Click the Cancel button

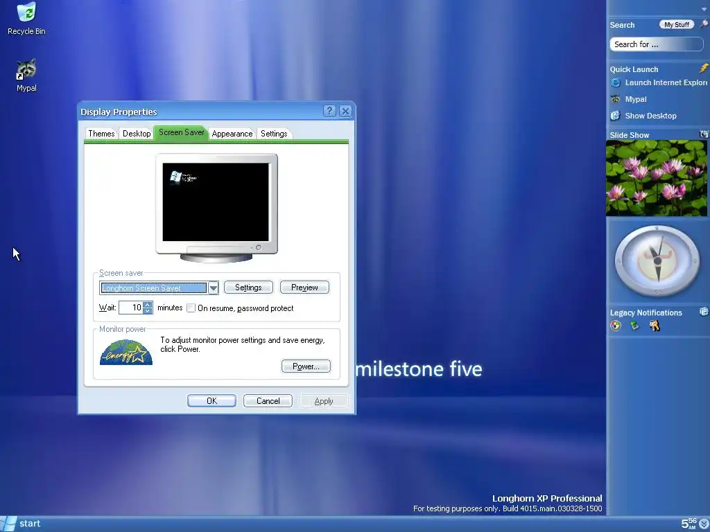click(268, 401)
